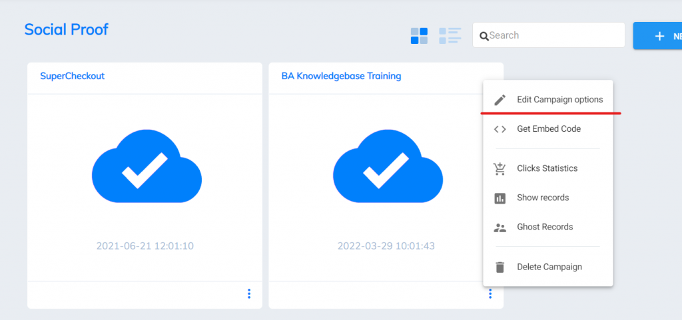682x320 pixels.
Task: Click the pencil icon for Edit Campaign
Action: pos(500,100)
